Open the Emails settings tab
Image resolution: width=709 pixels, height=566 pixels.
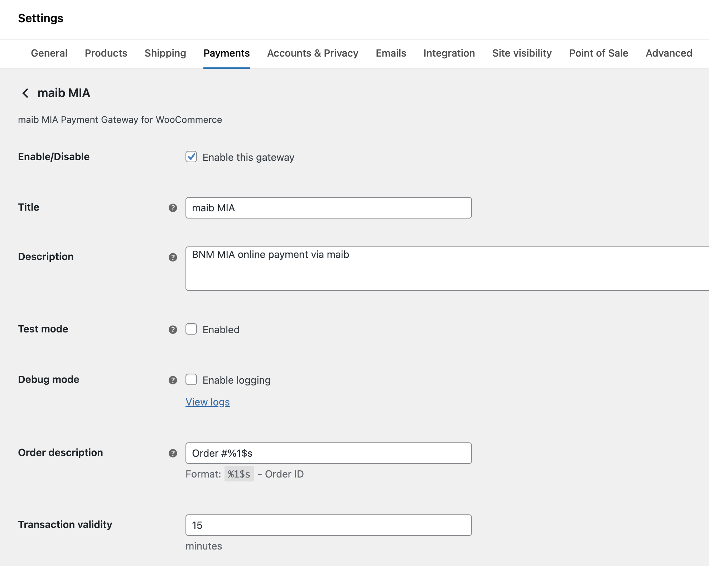[390, 53]
